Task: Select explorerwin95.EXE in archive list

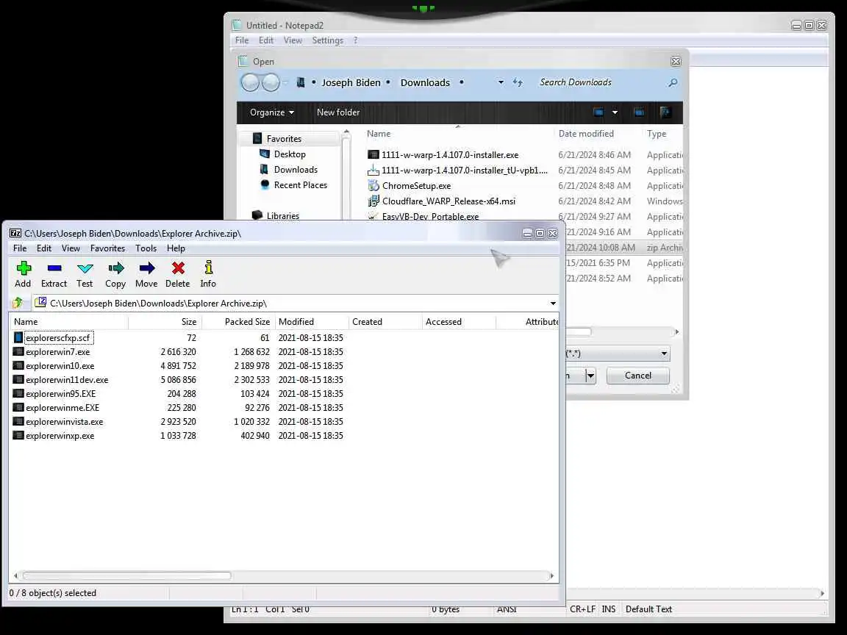Action: pos(60,394)
